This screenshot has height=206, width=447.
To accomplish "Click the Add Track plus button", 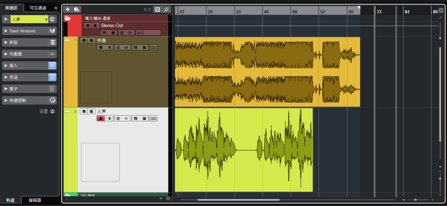I will [x=67, y=10].
